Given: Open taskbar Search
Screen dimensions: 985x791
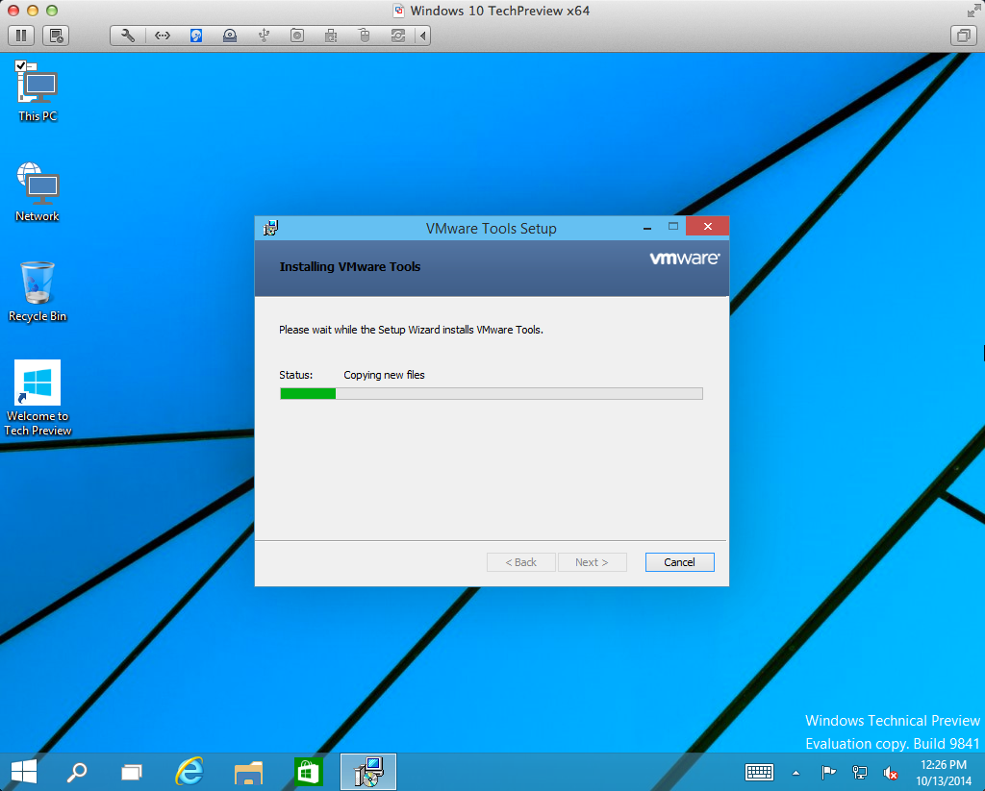Looking at the screenshot, I should (x=77, y=772).
